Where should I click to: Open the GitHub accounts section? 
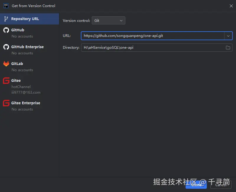tap(29, 33)
